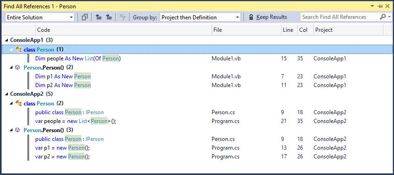Collapse class Person (2) under ConsoleApp2
The width and height of the screenshot is (394, 175).
11,103
